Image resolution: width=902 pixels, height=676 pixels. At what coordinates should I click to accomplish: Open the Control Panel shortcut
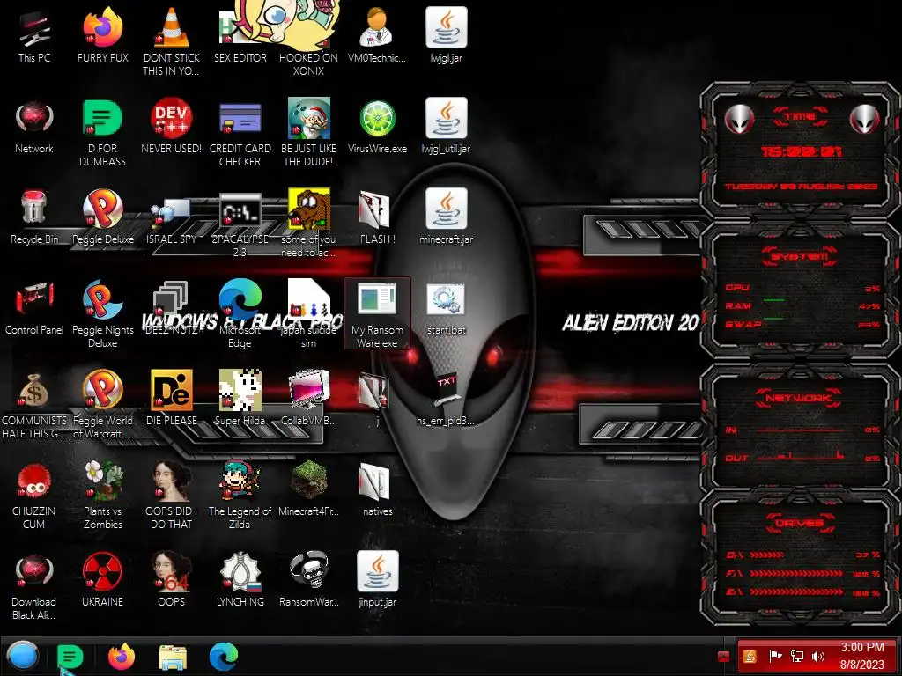(34, 308)
